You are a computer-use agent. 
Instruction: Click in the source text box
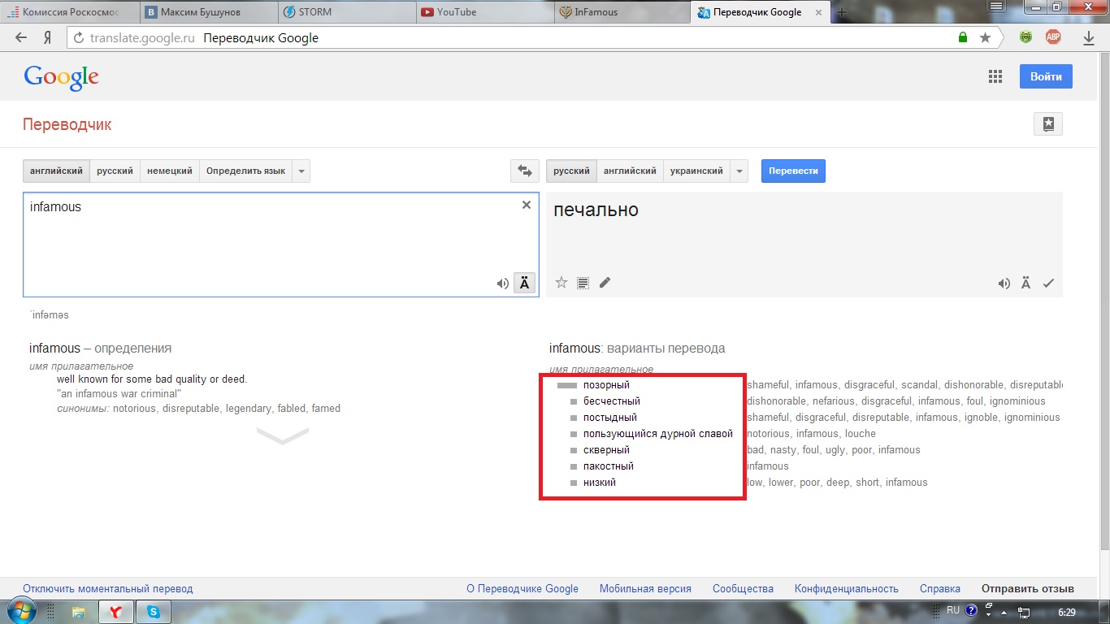click(280, 245)
